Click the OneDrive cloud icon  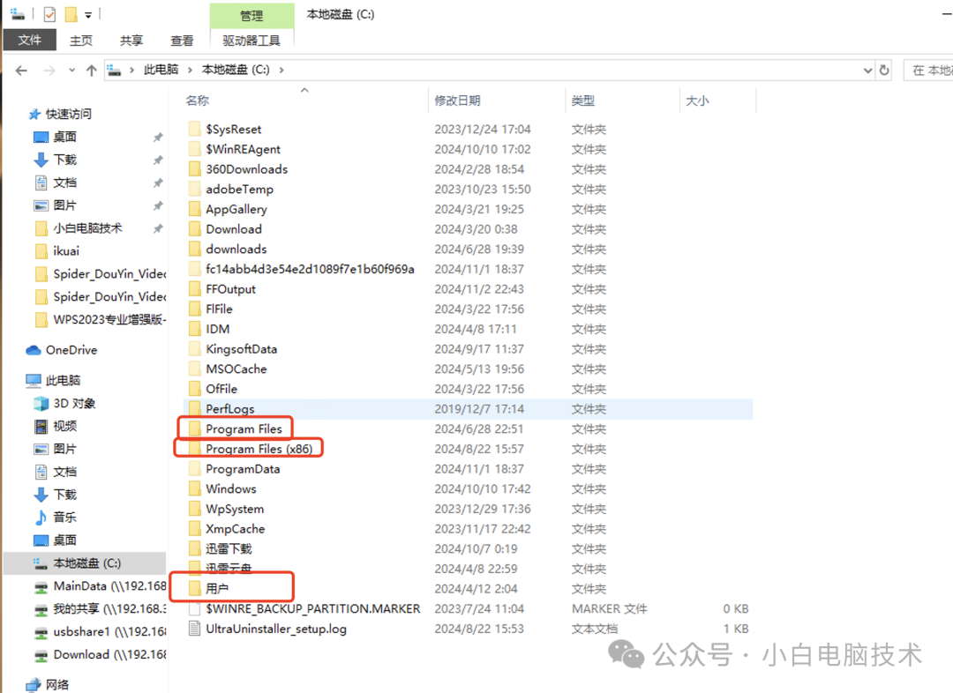point(33,350)
